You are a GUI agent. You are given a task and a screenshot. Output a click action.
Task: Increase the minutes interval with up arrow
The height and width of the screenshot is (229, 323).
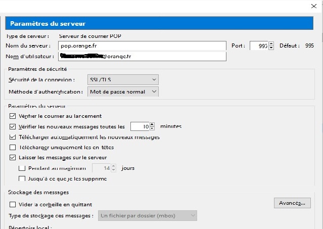[x=151, y=124]
